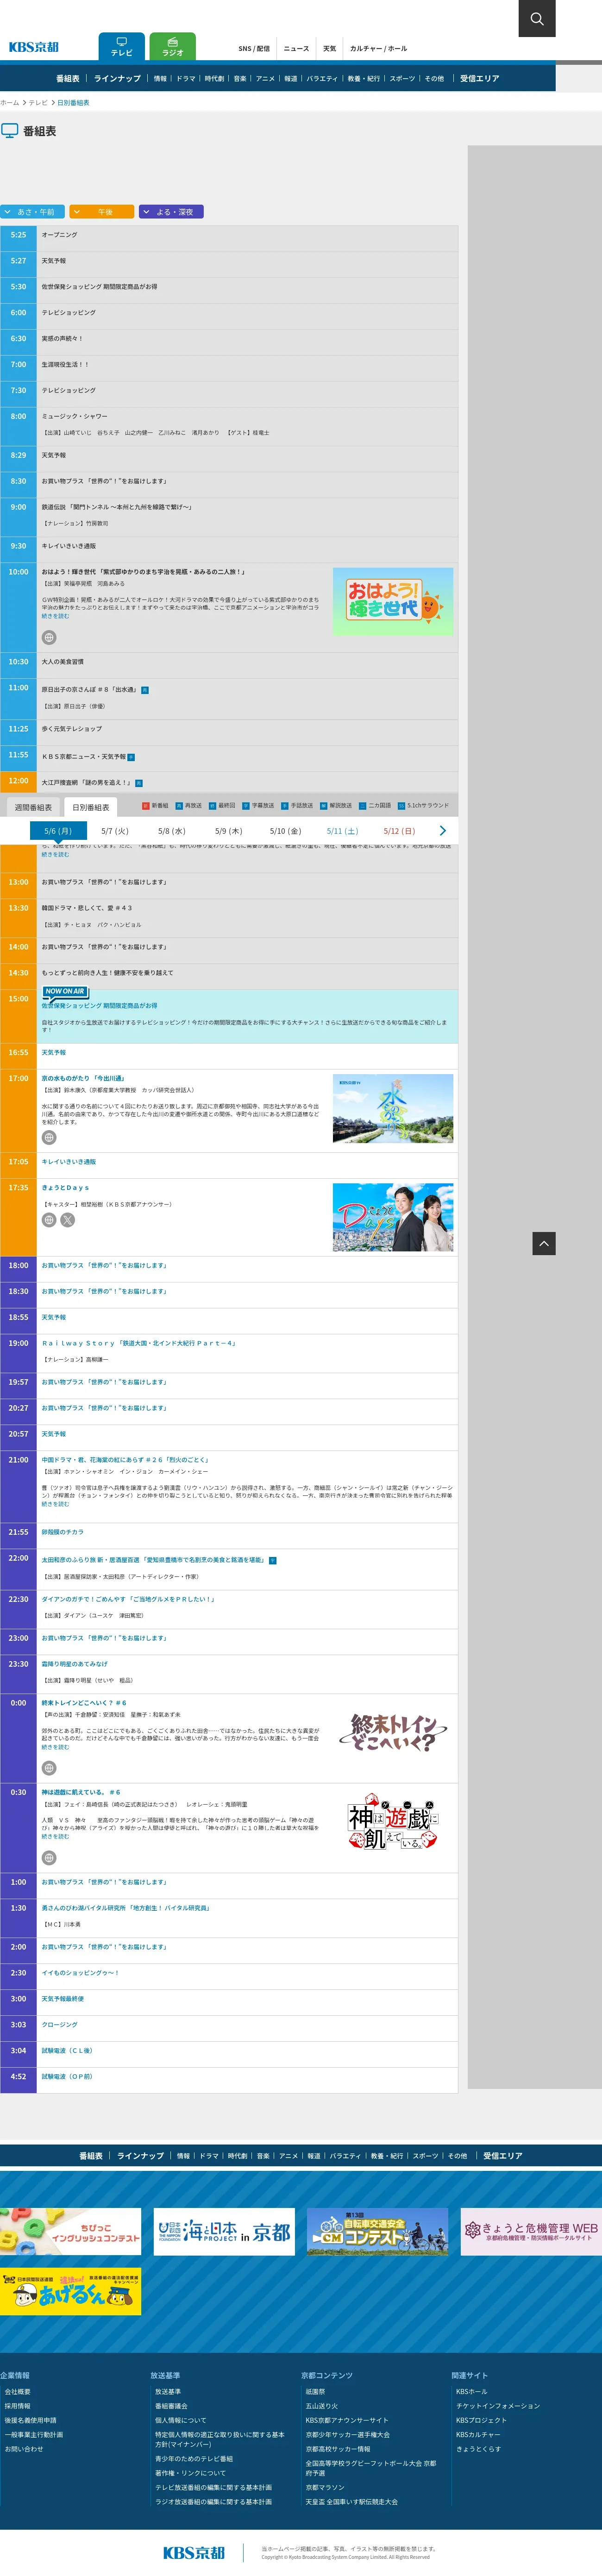Open the あげるくん campaign banner
The height and width of the screenshot is (2576, 602).
click(70, 2291)
